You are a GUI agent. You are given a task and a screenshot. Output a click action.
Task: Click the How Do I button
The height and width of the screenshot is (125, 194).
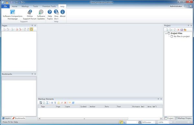pos(56,15)
